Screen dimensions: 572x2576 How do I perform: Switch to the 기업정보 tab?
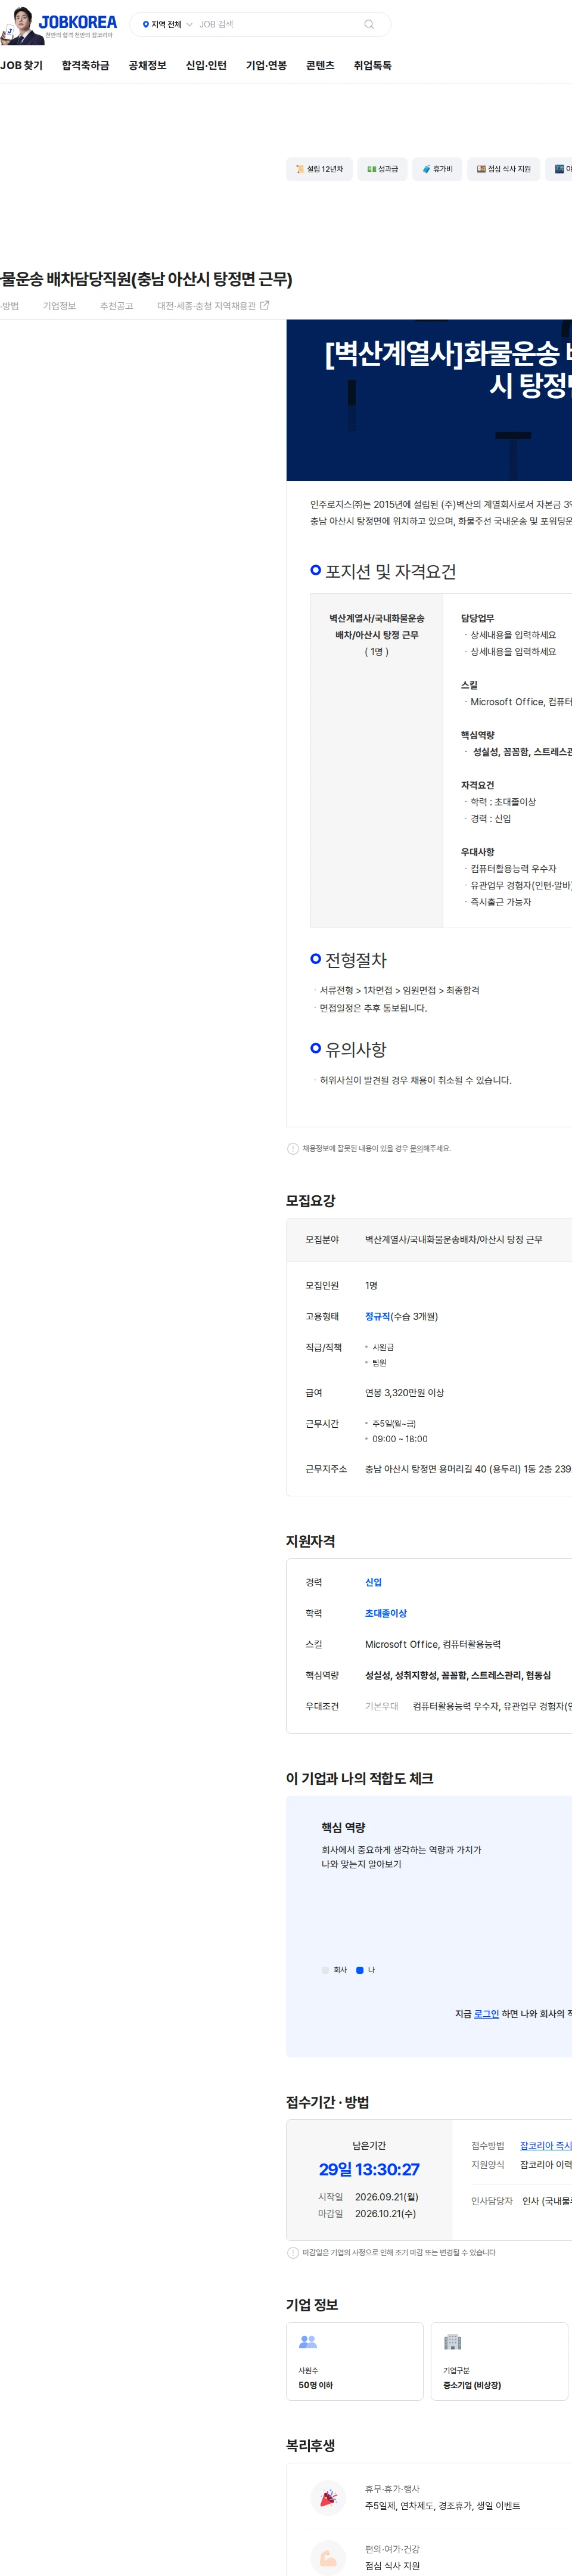[59, 306]
